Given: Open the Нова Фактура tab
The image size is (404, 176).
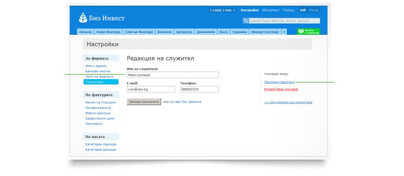Looking at the screenshot, I should [108, 32].
